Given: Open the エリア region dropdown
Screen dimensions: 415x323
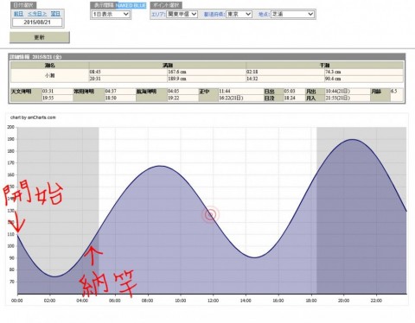Looking at the screenshot, I should (x=182, y=14).
